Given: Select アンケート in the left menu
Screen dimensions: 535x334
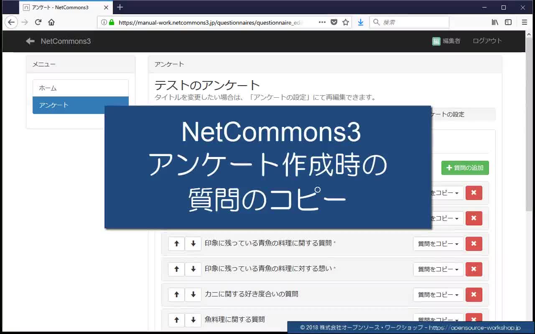Looking at the screenshot, I should 81,105.
